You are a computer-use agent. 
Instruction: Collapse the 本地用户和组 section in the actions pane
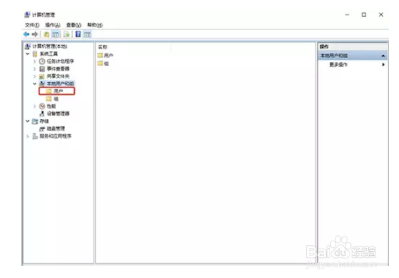(383, 55)
